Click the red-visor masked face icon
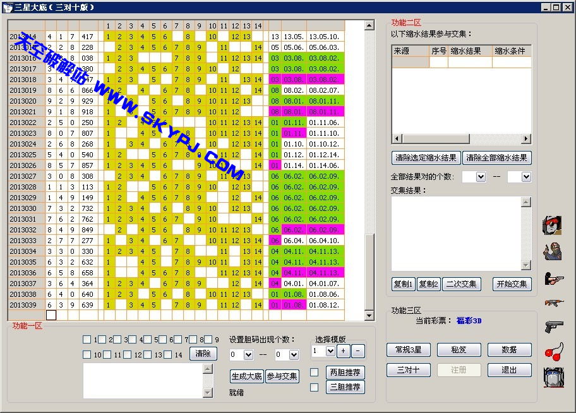Screen dimensions: 576x413 (553, 225)
